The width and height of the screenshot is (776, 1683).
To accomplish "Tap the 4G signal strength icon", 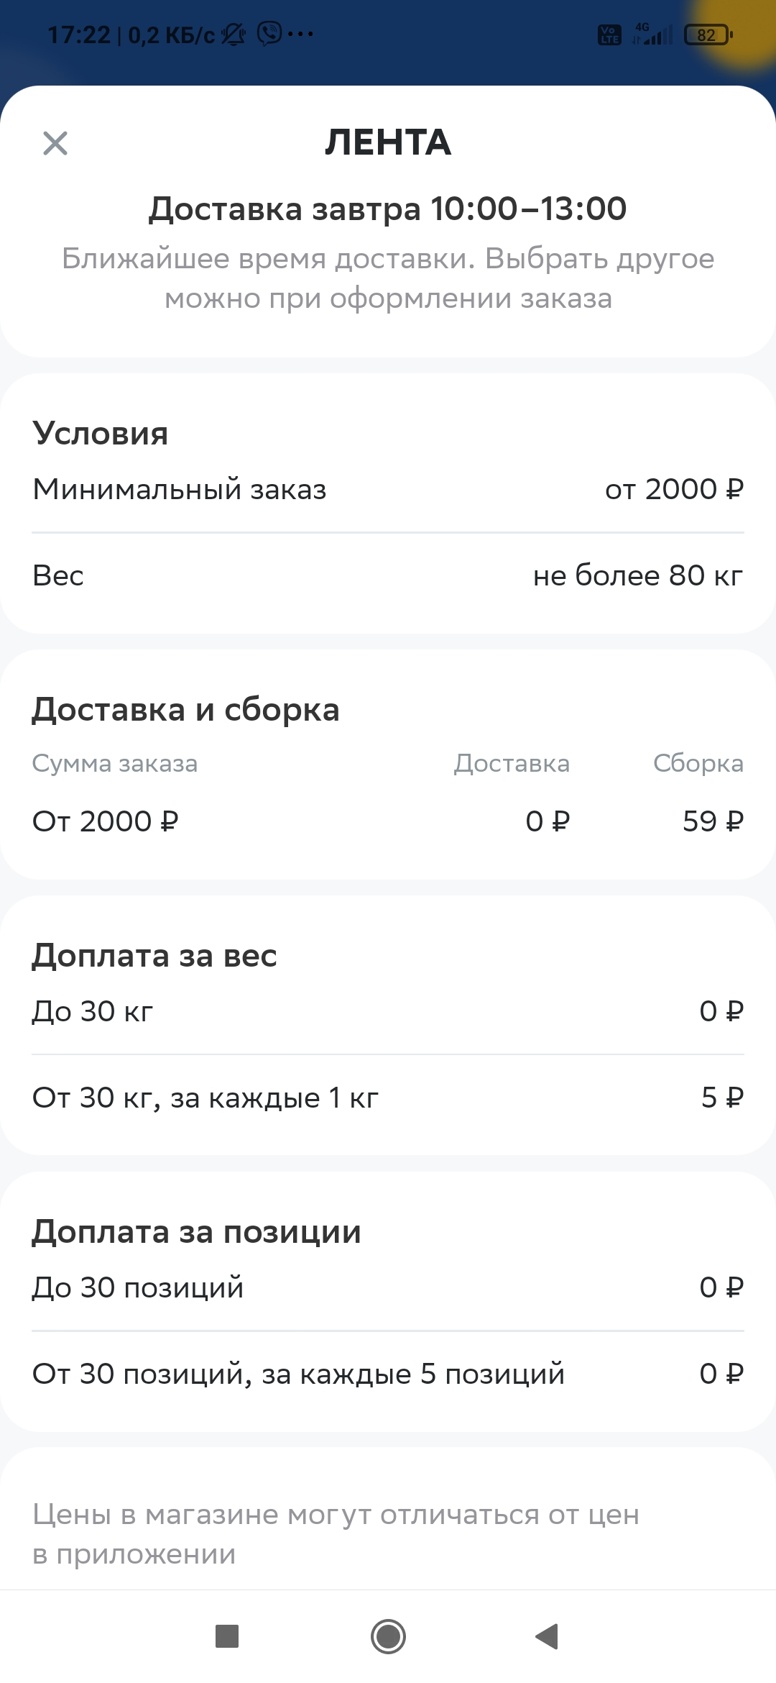I will click(652, 34).
